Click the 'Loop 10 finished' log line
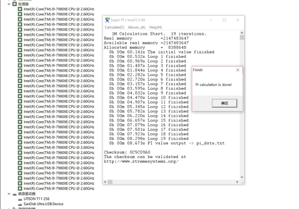Image resolution: width=299 pixels, height=209 pixels. tap(149, 97)
